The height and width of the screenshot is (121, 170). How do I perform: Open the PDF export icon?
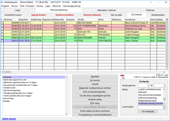click(122, 77)
